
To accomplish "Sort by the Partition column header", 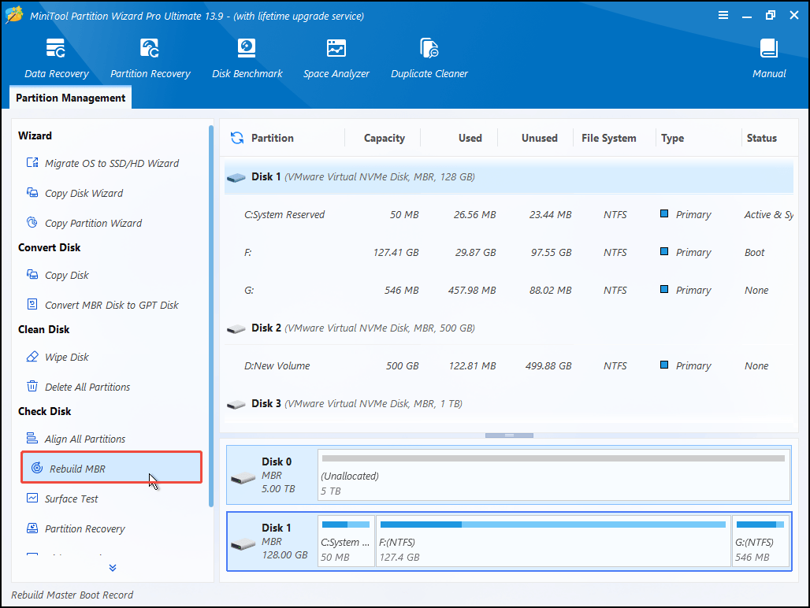I will [x=273, y=138].
